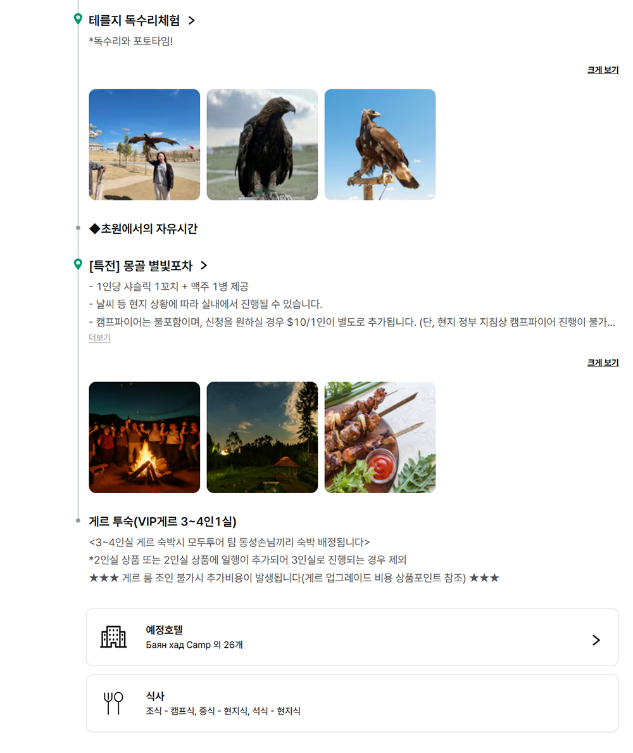Open the campfire group photo
The height and width of the screenshot is (753, 633).
click(144, 437)
